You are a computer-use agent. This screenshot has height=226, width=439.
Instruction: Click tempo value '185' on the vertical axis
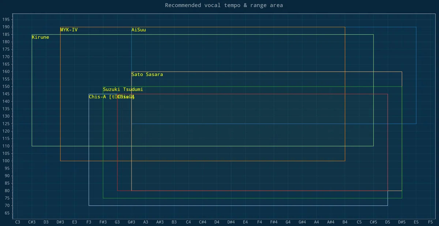(6, 35)
